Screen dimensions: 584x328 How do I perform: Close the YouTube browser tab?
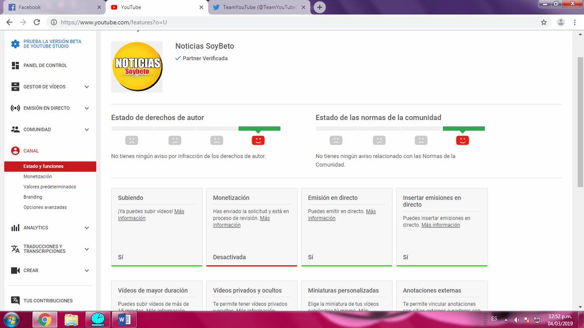pos(201,7)
